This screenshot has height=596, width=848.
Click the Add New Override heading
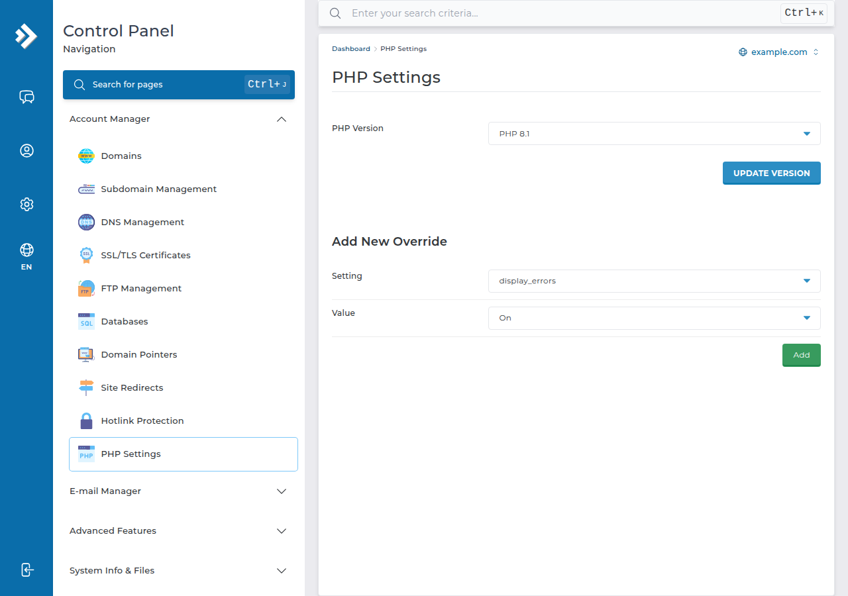coord(390,242)
